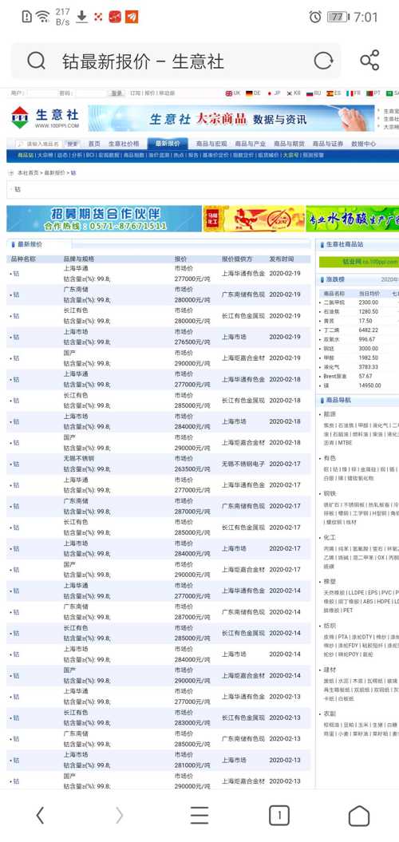This screenshot has width=399, height=842.
Task: Open the 商品与期货 nav tab
Action: [x=289, y=144]
